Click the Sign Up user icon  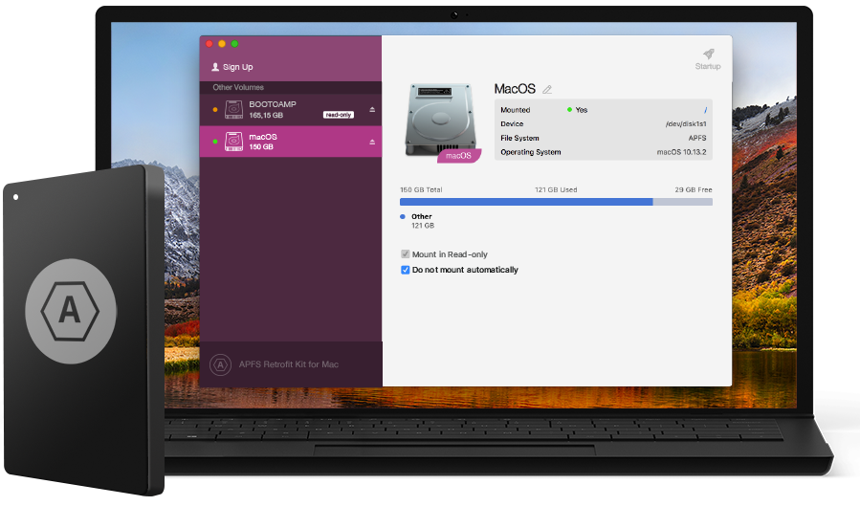[x=215, y=67]
